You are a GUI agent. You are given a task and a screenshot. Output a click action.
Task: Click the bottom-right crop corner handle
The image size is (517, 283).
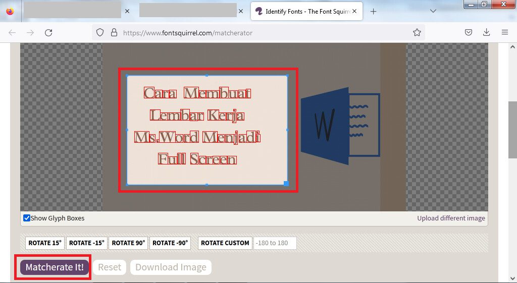click(x=286, y=183)
